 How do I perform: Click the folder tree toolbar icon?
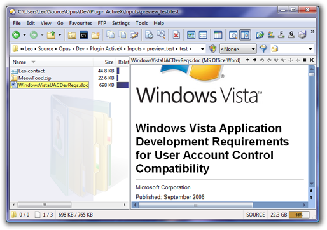coord(72,35)
